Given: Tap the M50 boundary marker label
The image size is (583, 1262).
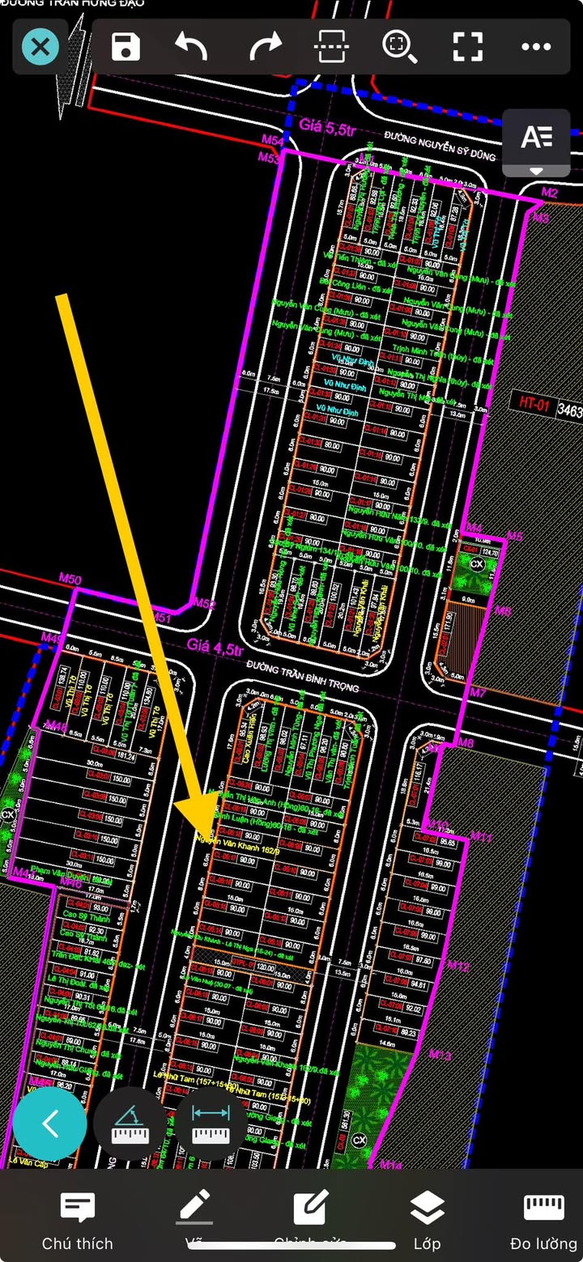Looking at the screenshot, I should tap(70, 579).
